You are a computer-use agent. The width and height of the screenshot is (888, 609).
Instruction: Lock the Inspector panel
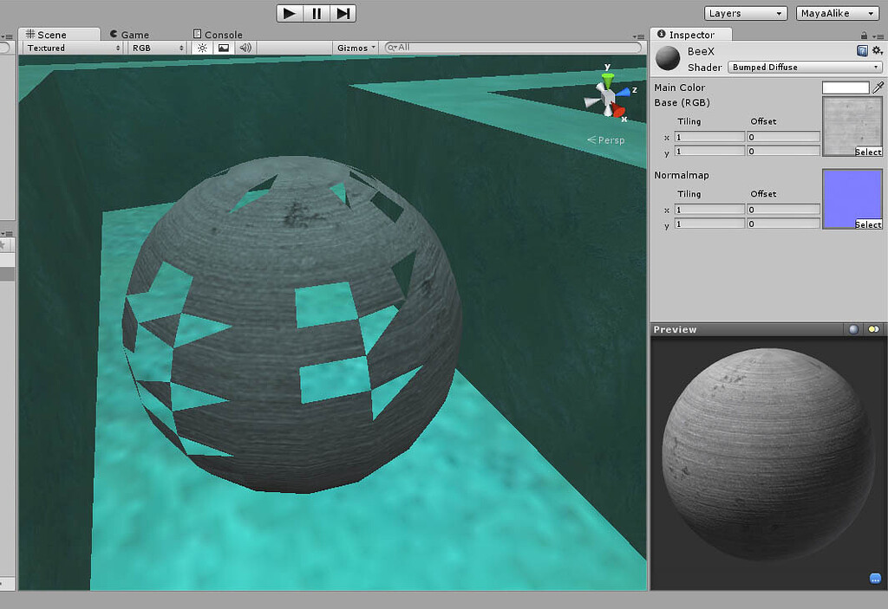[865, 34]
